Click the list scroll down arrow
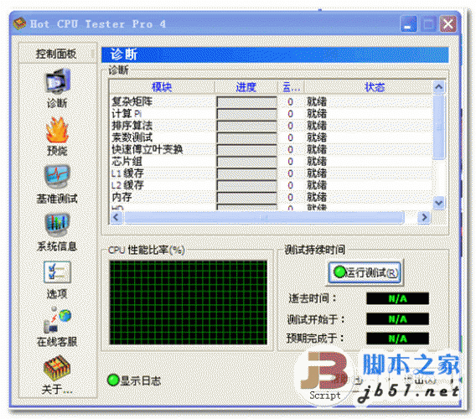Screen dimensions: 476x419 coord(439,202)
